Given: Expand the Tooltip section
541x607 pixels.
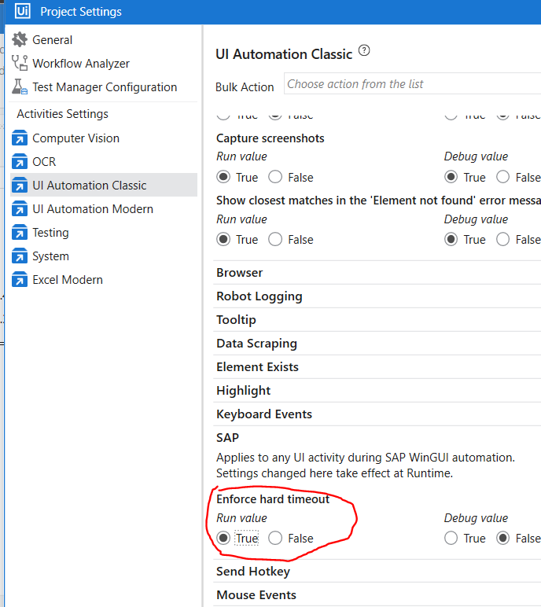Looking at the screenshot, I should (x=377, y=320).
